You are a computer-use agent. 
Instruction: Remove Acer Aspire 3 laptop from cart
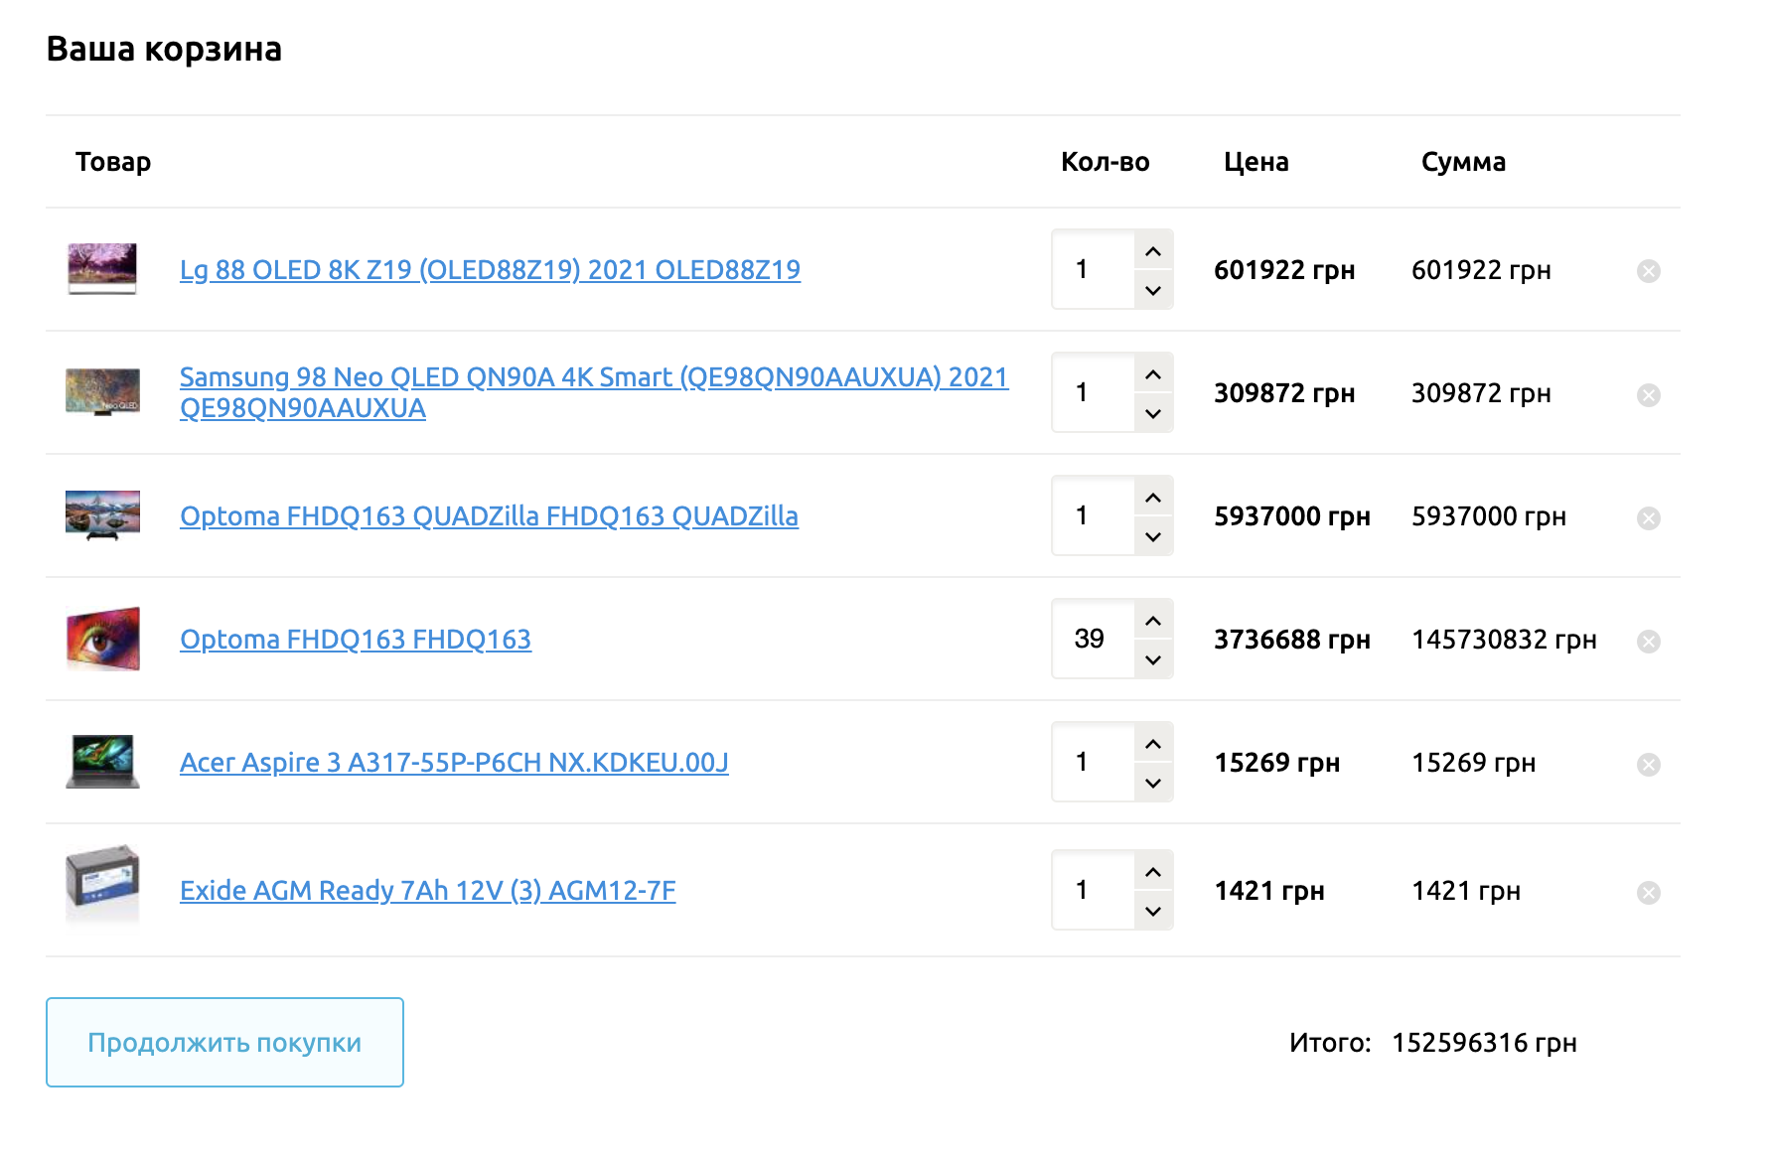(x=1648, y=765)
